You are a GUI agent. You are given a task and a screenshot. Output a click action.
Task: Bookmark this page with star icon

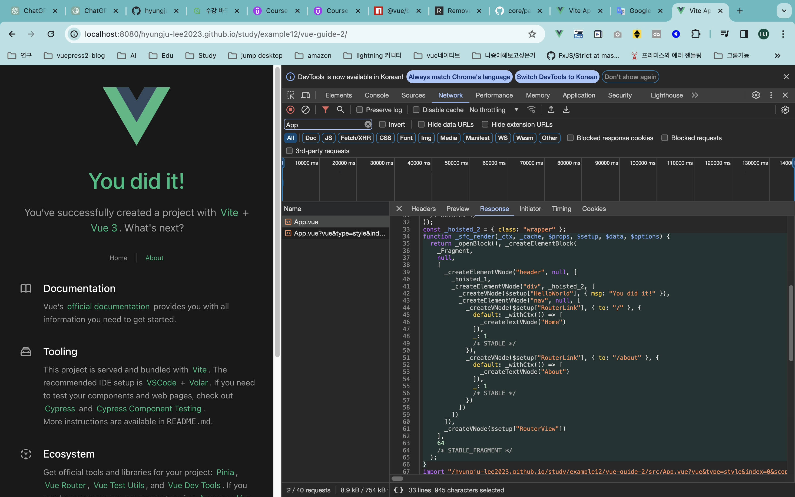click(532, 34)
